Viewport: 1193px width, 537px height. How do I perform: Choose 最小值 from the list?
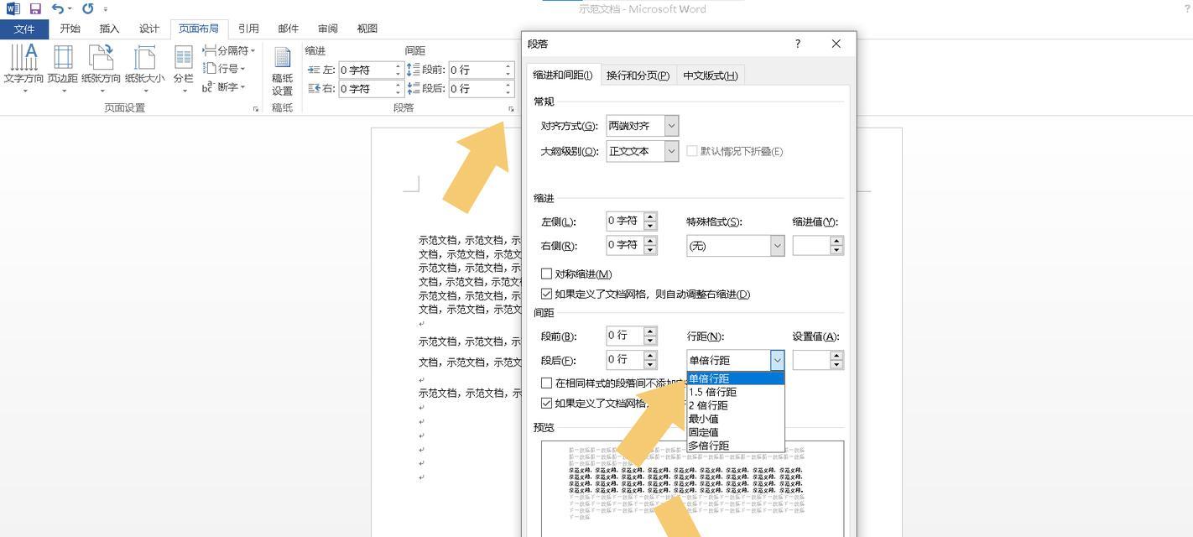[x=736, y=419]
